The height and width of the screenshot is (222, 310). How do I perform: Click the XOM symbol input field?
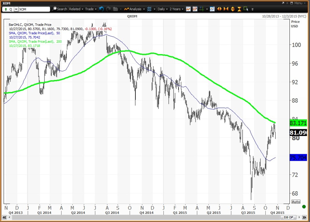[x=34, y=9]
